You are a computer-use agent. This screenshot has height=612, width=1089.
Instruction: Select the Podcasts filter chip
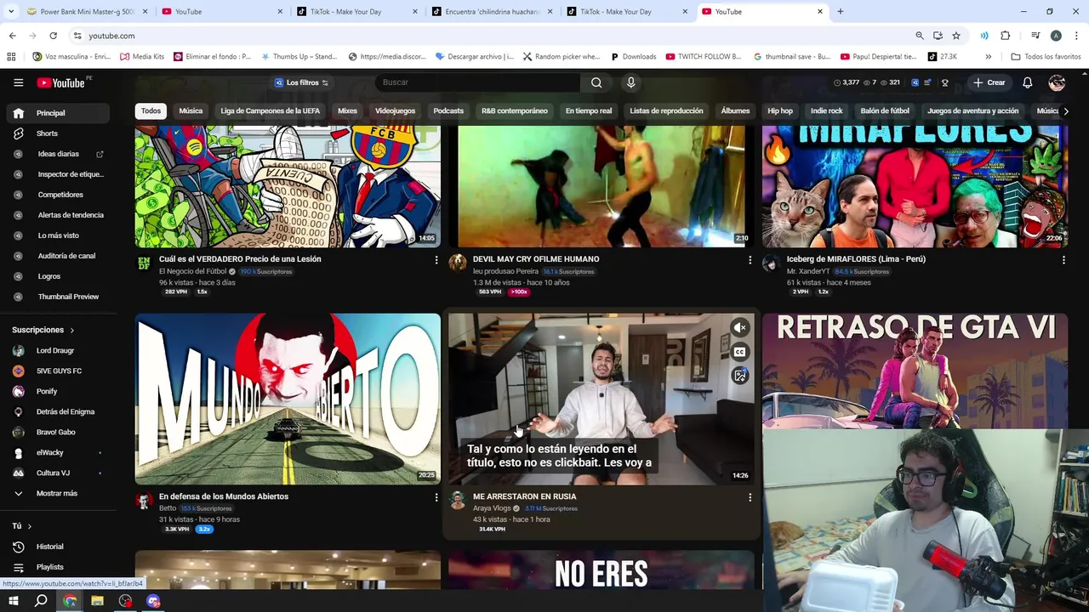pyautogui.click(x=448, y=111)
